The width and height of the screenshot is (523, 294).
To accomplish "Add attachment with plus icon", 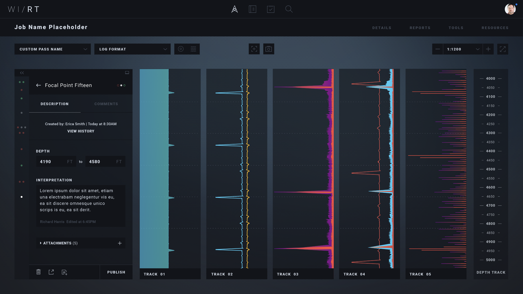I will [x=120, y=243].
